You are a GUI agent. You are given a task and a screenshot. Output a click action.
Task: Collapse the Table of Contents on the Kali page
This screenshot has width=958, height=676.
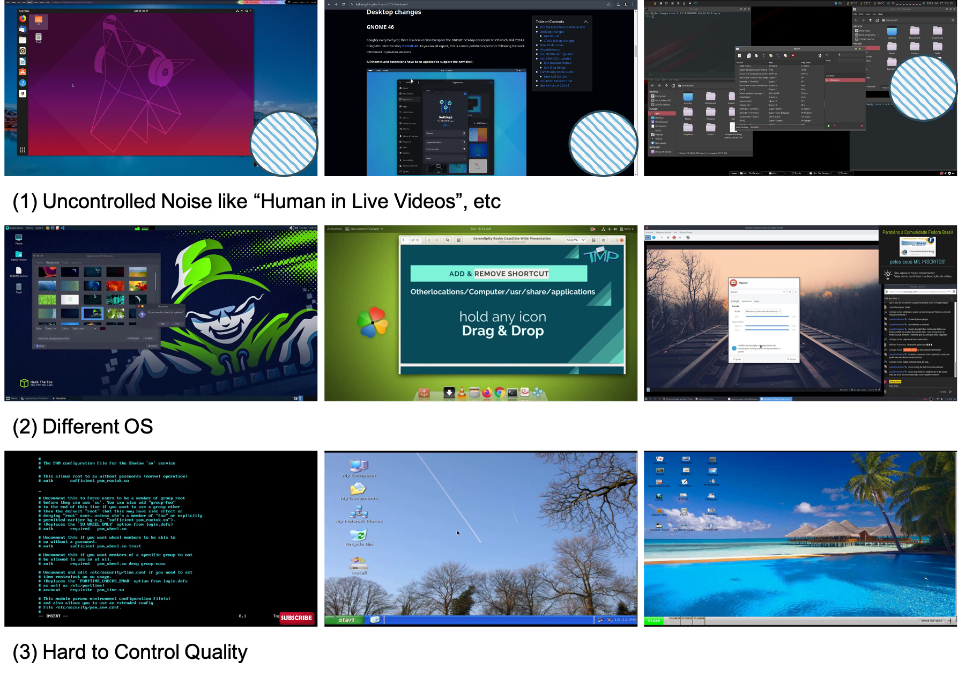585,22
